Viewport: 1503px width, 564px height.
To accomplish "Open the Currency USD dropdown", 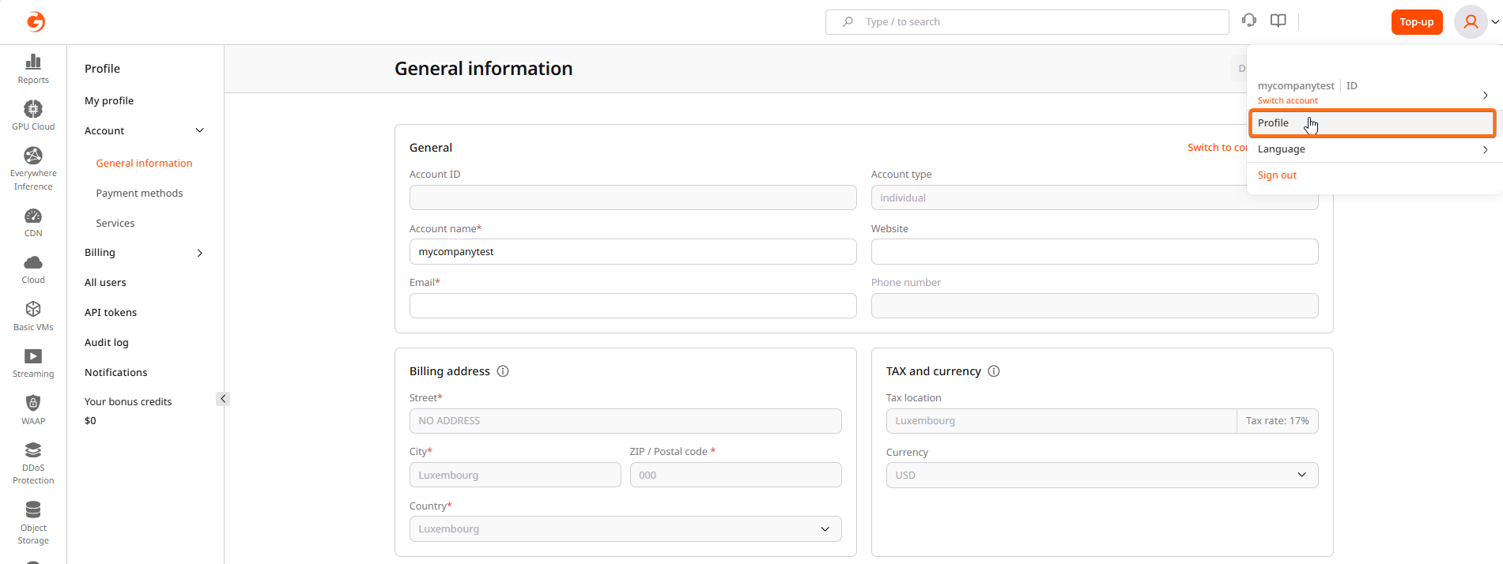I will point(1102,476).
